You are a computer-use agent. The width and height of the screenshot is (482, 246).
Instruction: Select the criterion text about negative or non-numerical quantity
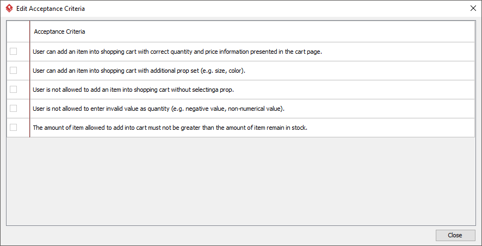tap(159, 109)
